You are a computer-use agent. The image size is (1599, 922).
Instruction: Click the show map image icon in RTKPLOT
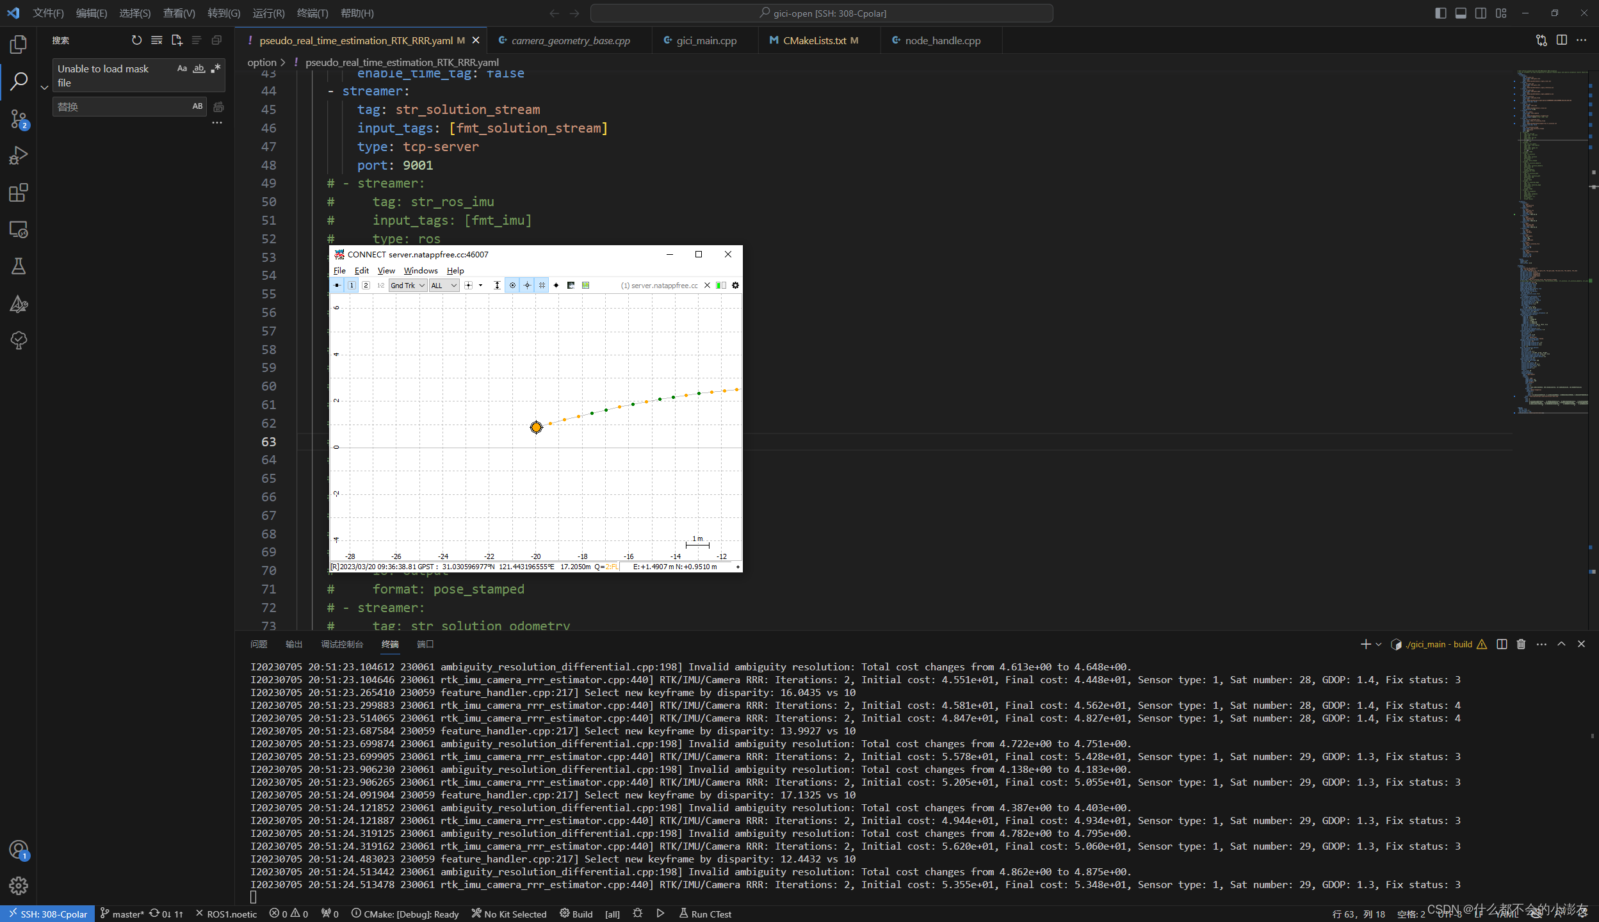pos(585,286)
